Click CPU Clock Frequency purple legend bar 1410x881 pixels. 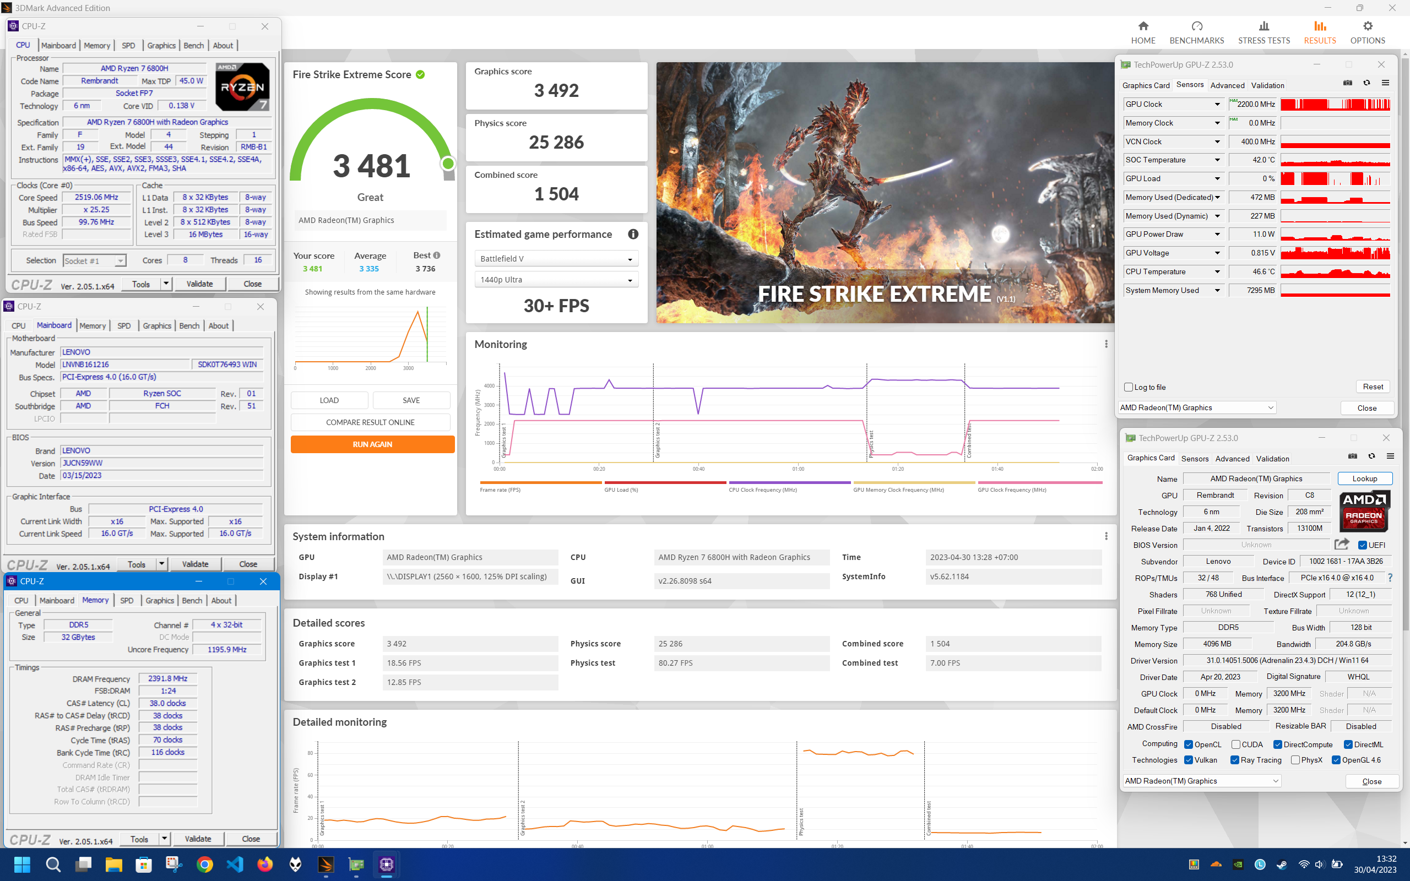pos(789,482)
